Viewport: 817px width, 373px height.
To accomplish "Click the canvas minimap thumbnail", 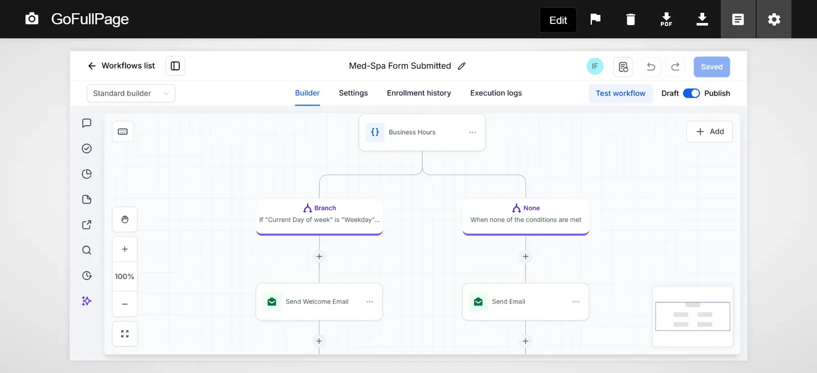I will tap(692, 316).
